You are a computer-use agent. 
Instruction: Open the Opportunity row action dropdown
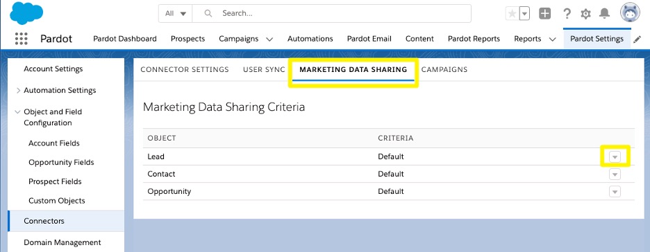(615, 191)
